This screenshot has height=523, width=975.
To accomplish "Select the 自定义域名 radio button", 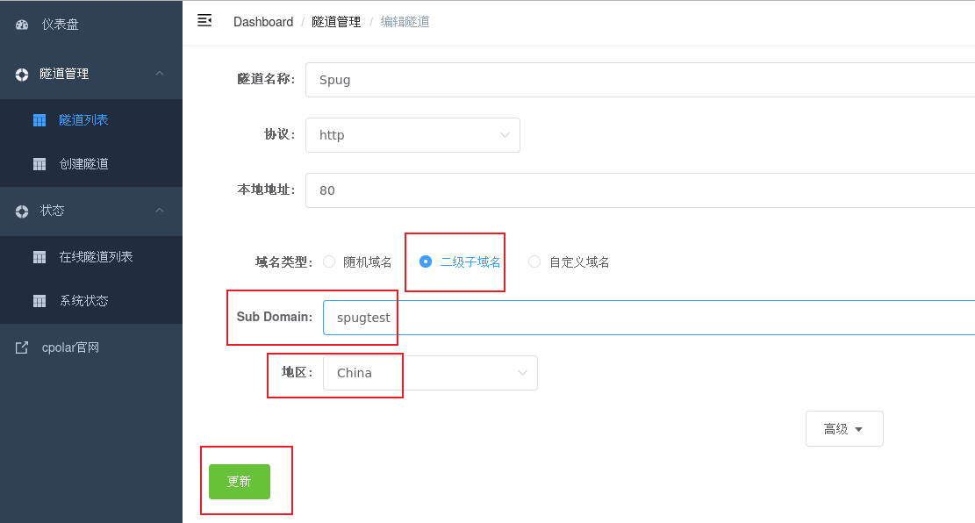I will point(534,261).
